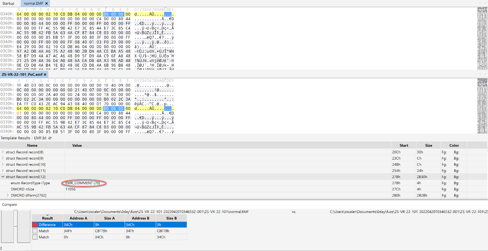Close the ZS-VR-22-101_PoC.emf tab
The height and width of the screenshot is (251, 488).
tap(45, 74)
